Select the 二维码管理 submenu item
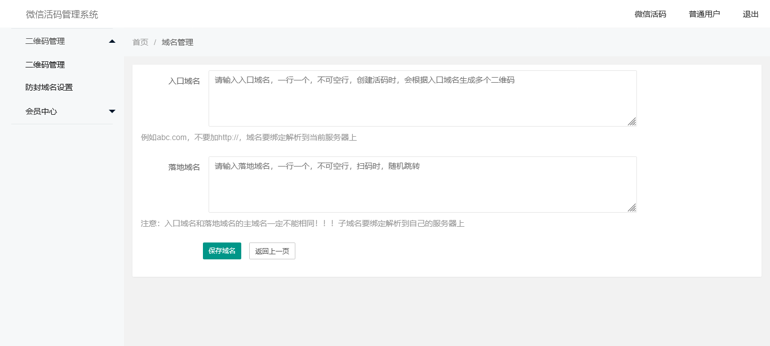The width and height of the screenshot is (770, 346). click(x=45, y=65)
